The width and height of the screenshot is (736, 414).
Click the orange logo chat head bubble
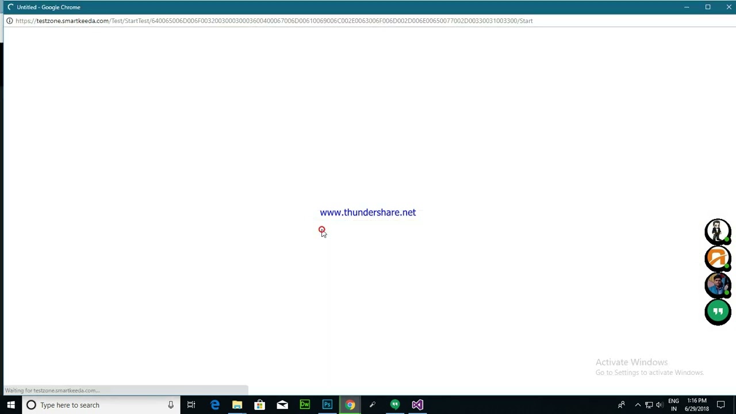tap(718, 258)
